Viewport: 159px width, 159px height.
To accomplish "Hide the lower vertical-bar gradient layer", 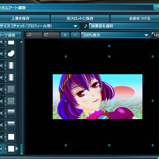I will [x=1, y=77].
